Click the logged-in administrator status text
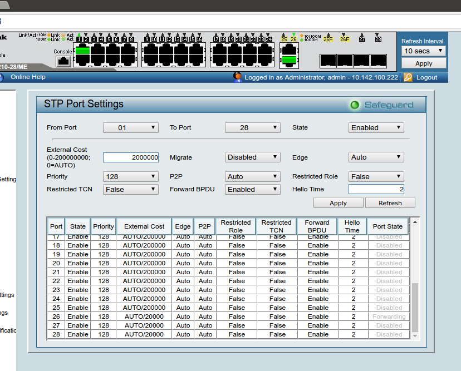461x371 pixels. pos(321,77)
